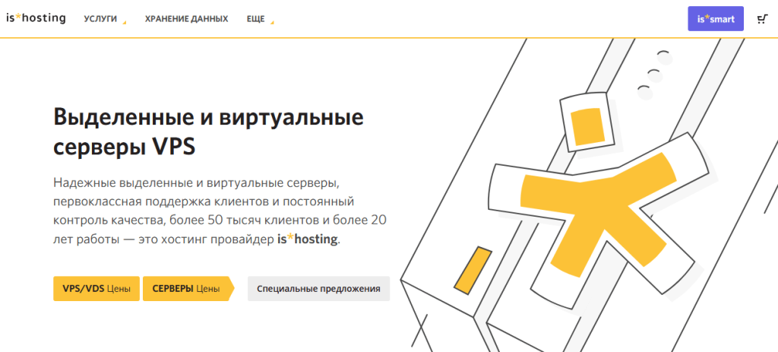Click the slanted yellow rectangle near the illustration bottom
Viewport: 778px width, 352px height.
(471, 269)
